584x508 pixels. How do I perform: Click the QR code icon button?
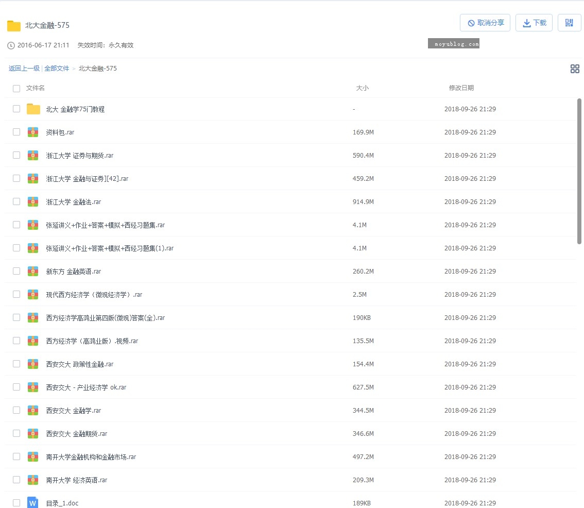(569, 23)
